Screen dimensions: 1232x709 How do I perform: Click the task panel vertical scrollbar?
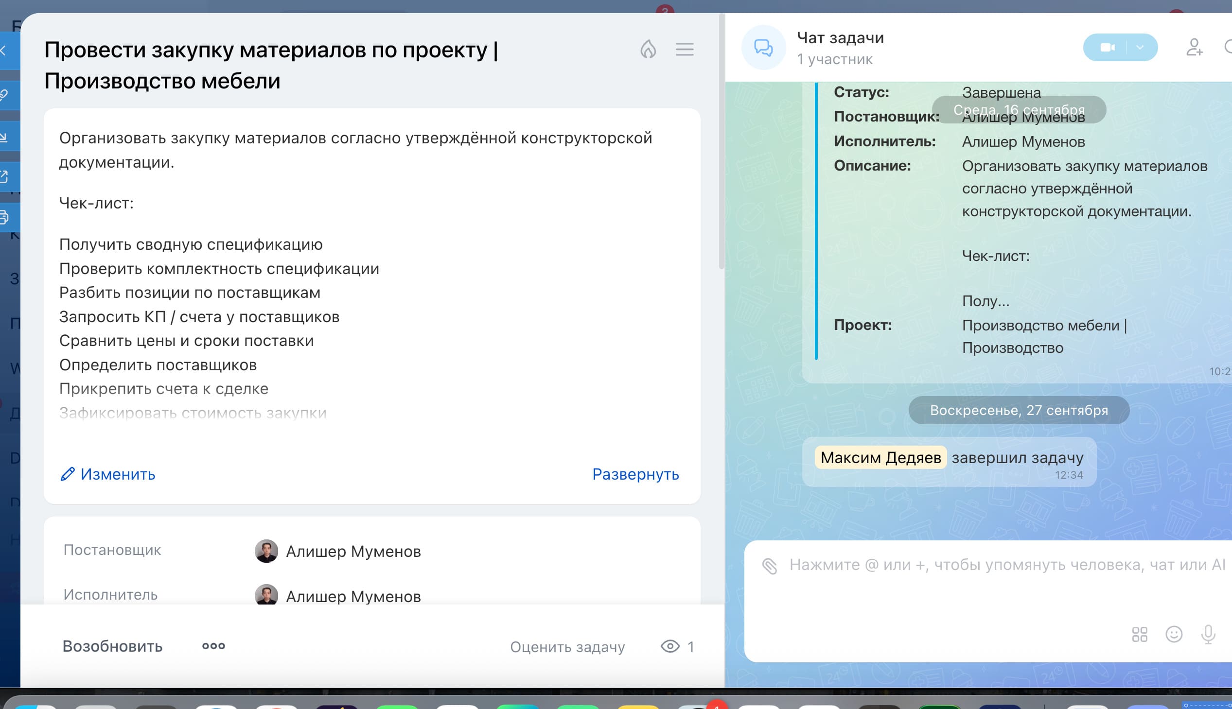coord(722,141)
